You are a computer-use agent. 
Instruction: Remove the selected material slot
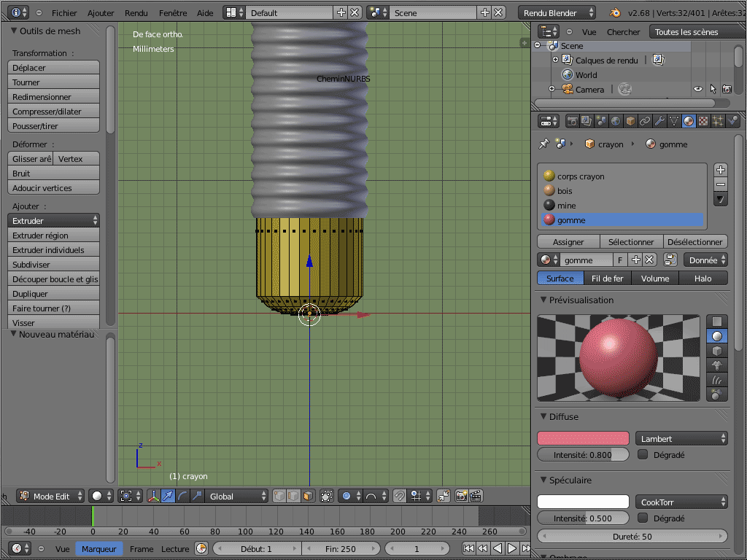pos(720,184)
